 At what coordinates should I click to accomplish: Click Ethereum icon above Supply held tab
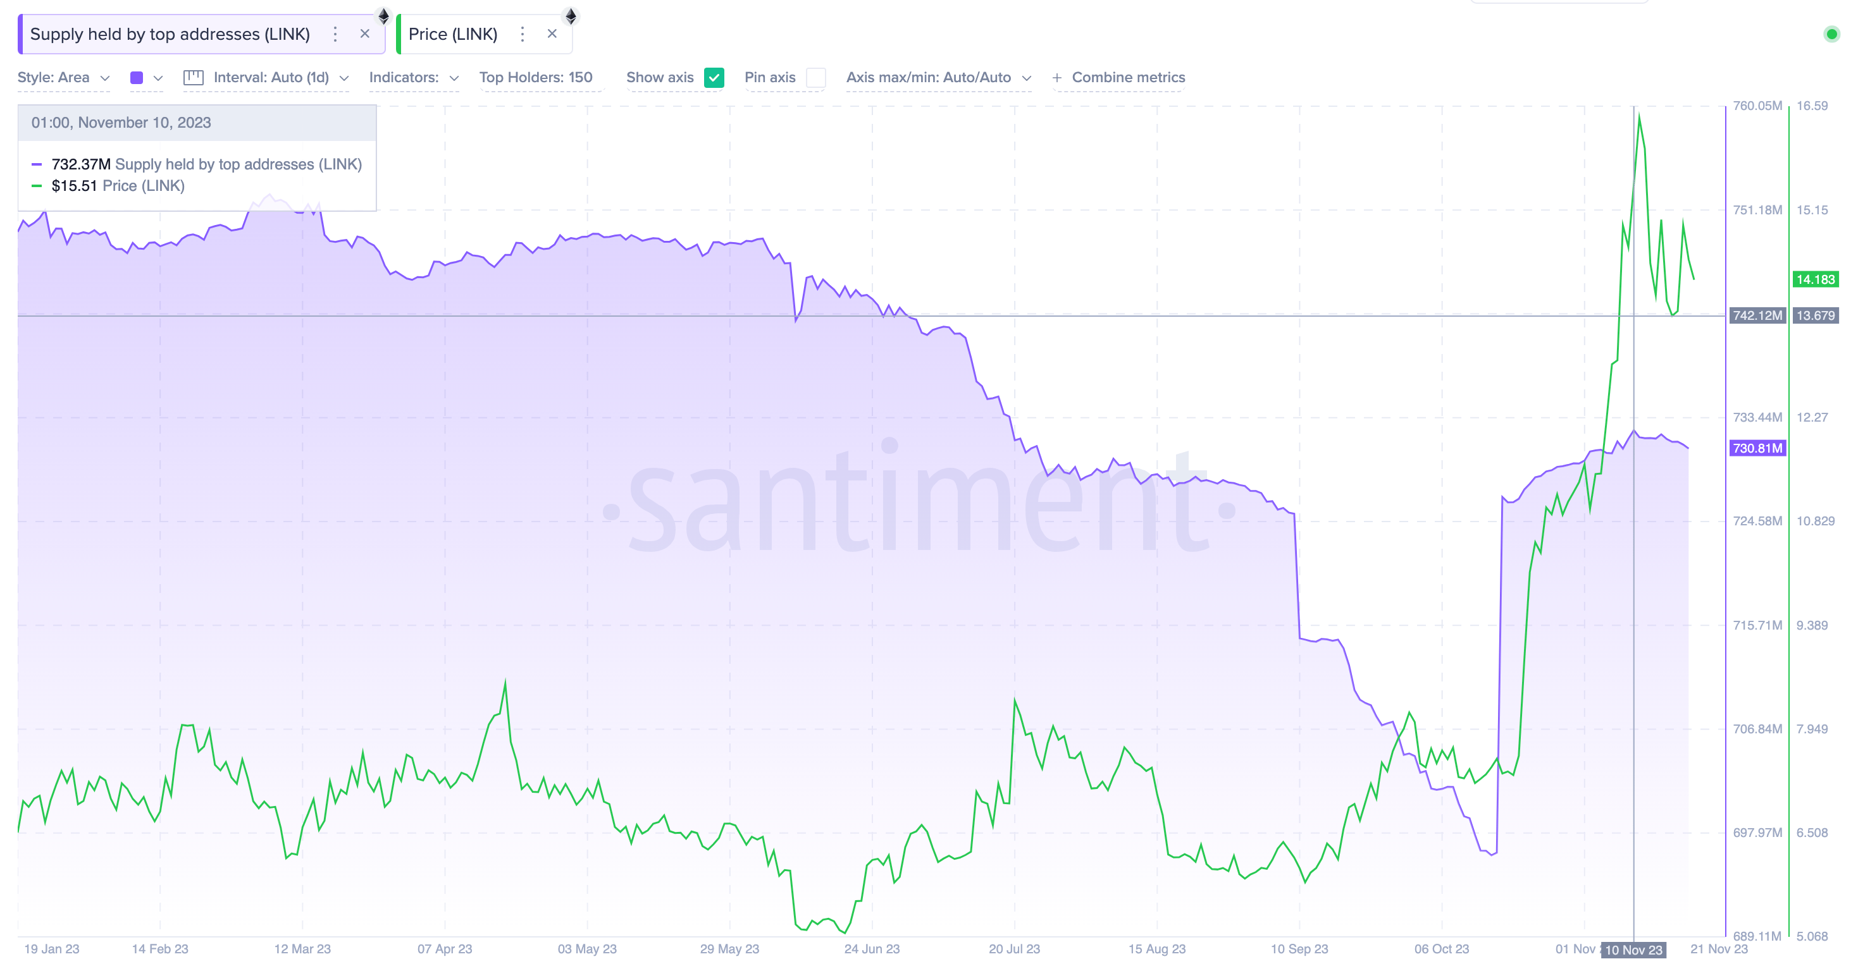(x=383, y=15)
